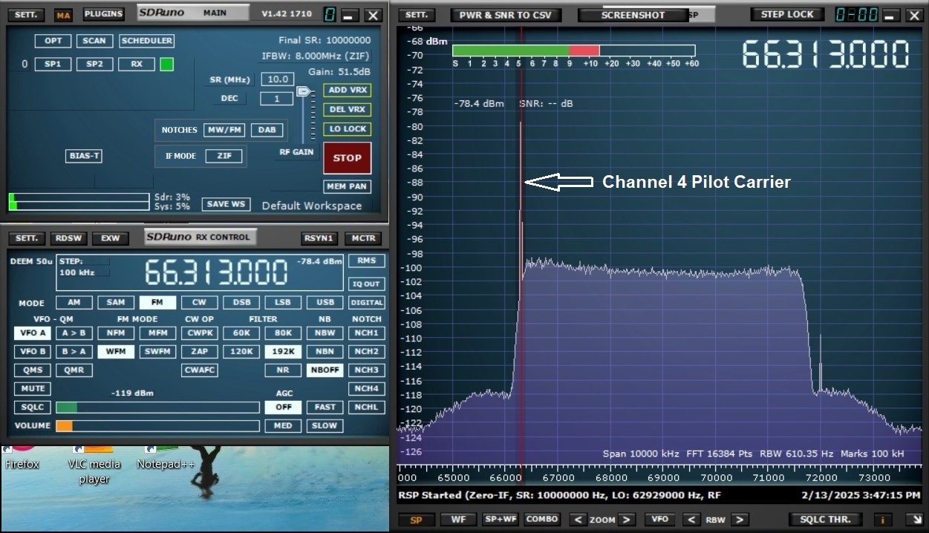The image size is (929, 533).
Task: Launch VLC media player desktop shortcut
Action: [x=94, y=464]
